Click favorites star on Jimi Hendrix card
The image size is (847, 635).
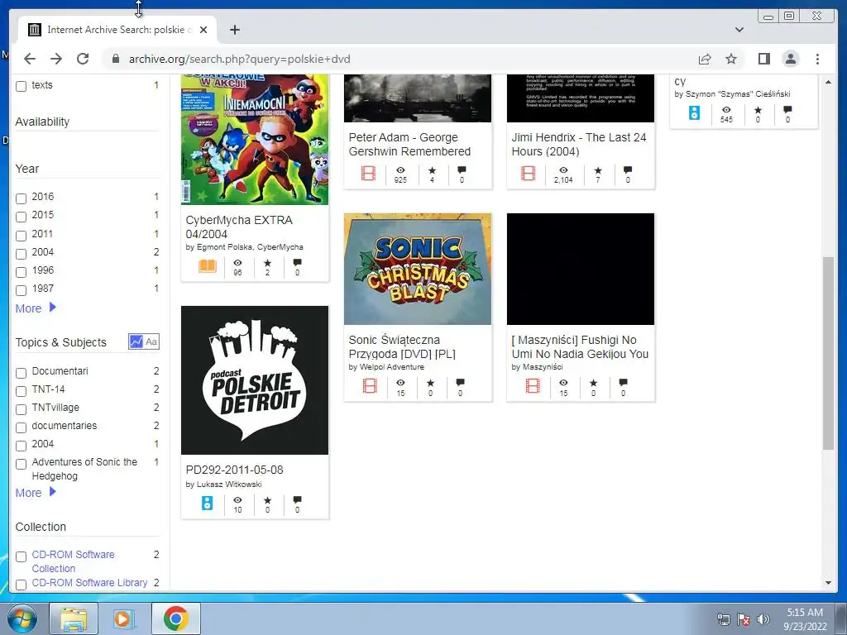pos(597,170)
